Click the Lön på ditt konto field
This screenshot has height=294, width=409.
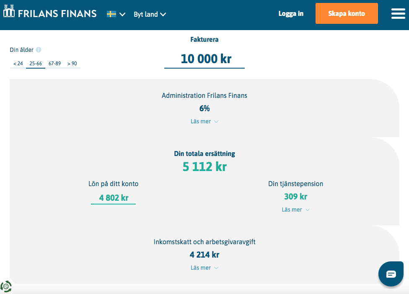click(114, 198)
